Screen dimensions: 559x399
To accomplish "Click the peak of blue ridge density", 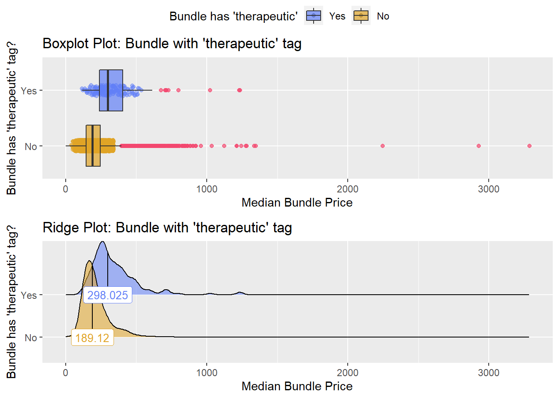I will (103, 242).
